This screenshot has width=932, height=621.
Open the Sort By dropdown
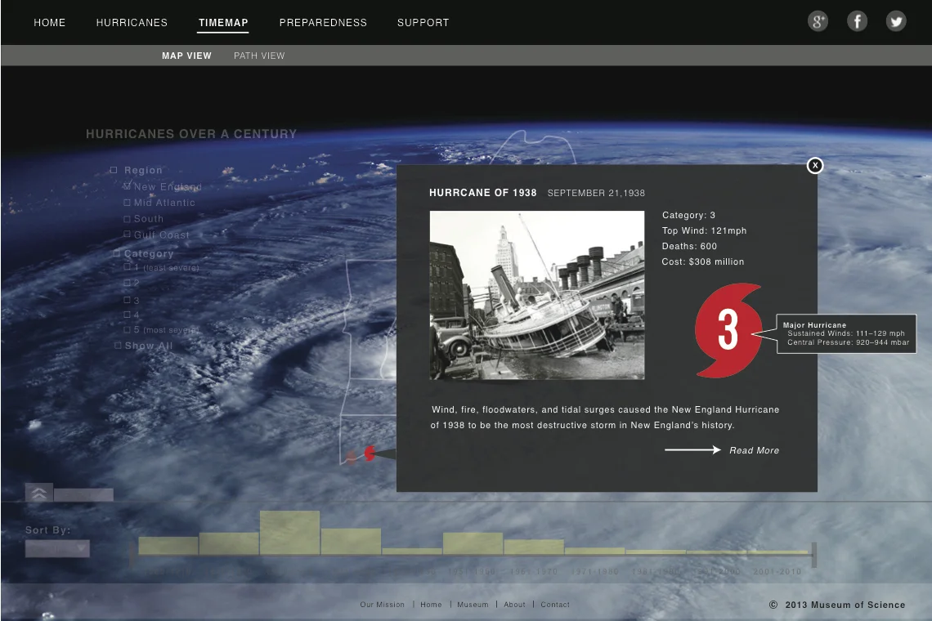pyautogui.click(x=57, y=548)
